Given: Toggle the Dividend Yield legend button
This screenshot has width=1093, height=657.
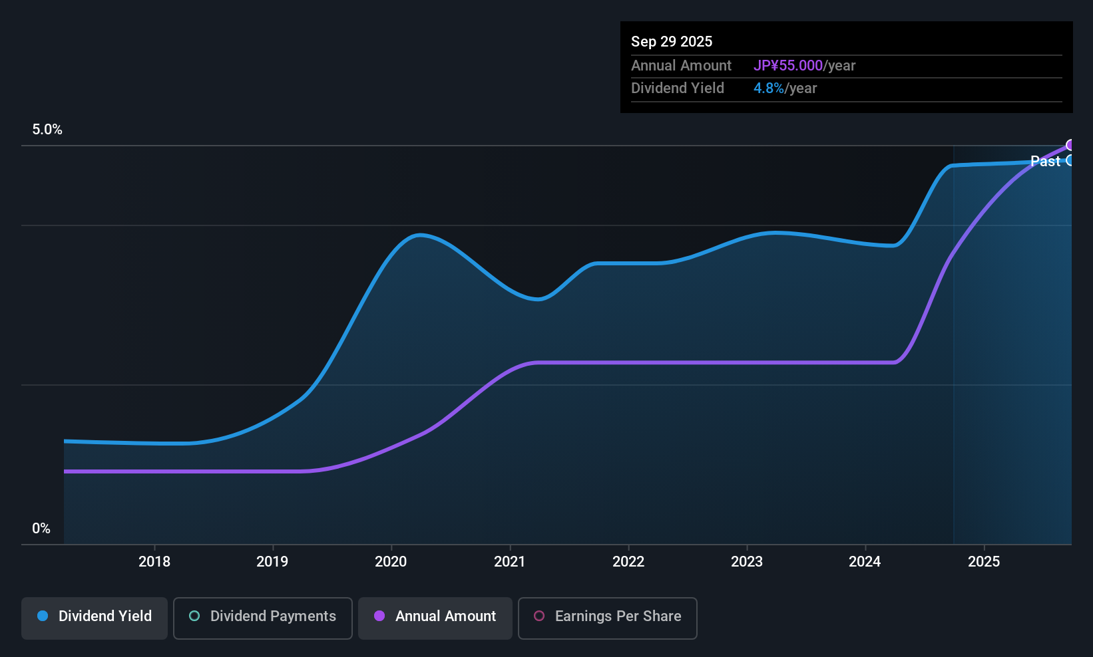Looking at the screenshot, I should click(95, 618).
